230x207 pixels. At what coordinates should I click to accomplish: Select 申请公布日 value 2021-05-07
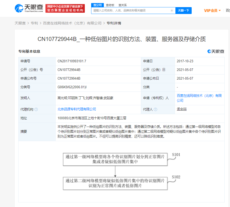tap(185, 78)
